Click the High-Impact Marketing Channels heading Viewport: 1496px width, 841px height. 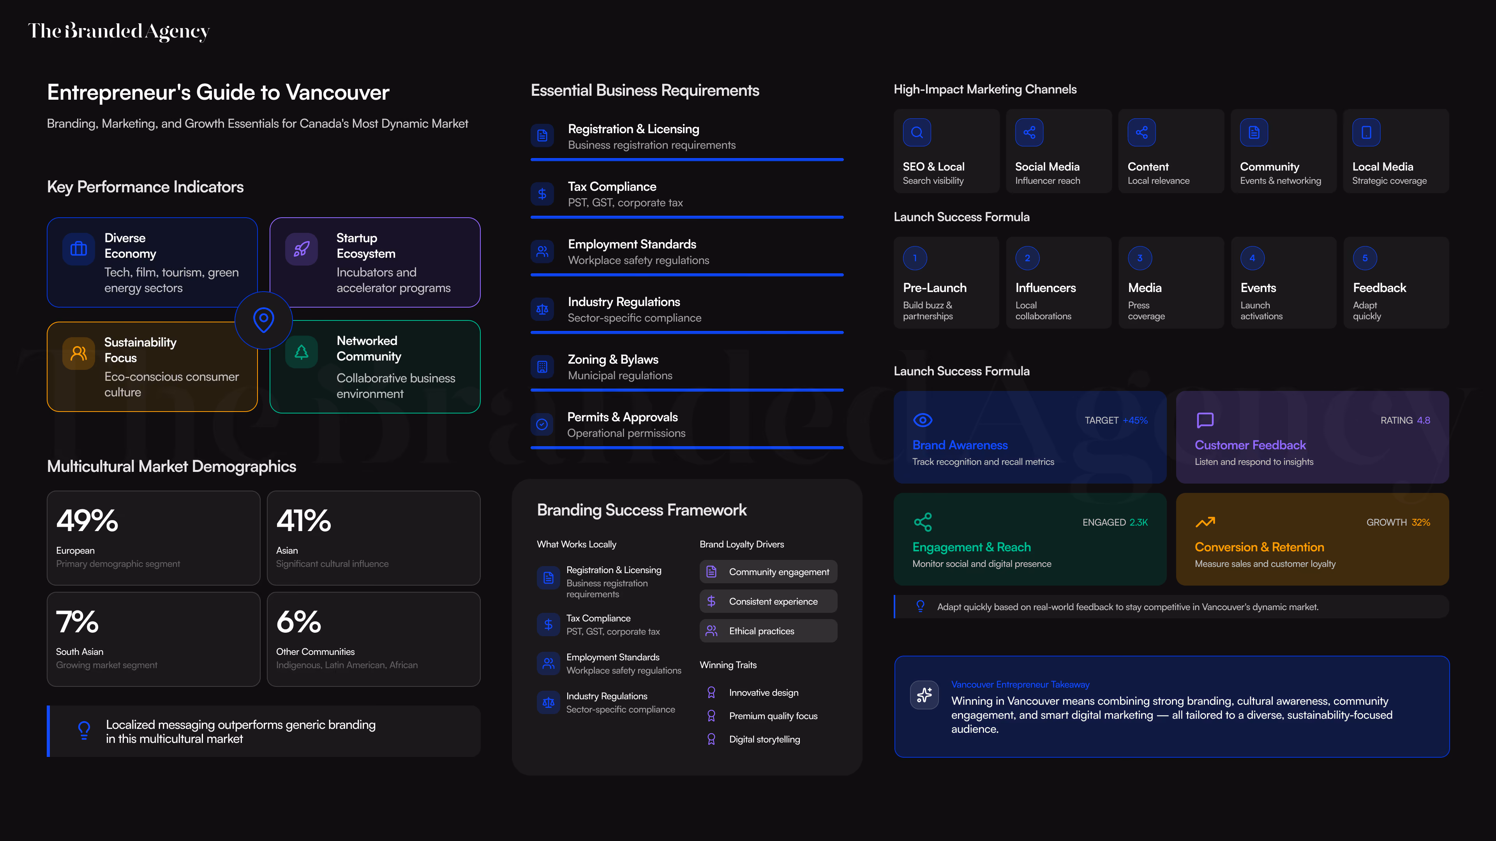pyautogui.click(x=985, y=90)
